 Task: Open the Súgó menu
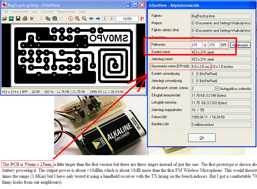tap(82, 12)
